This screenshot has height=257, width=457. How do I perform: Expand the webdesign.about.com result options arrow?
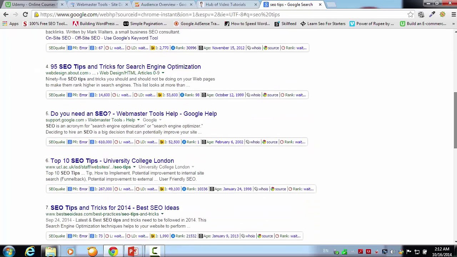163,73
